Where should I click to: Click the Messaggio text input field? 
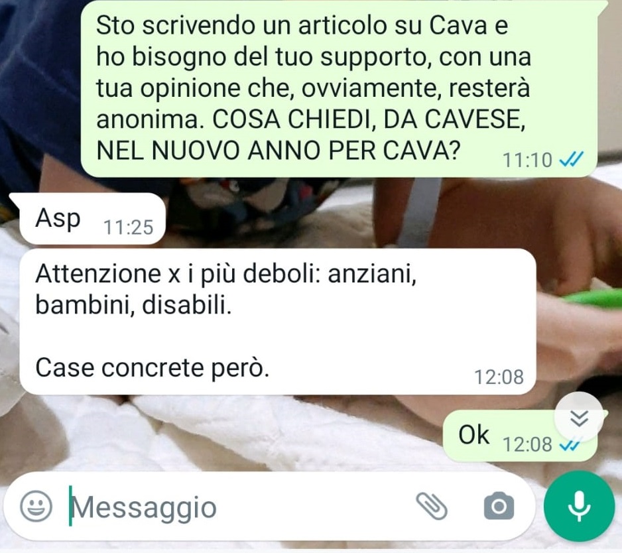pos(238,507)
